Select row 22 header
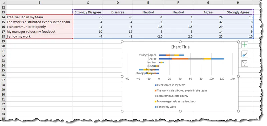 [3, 56]
